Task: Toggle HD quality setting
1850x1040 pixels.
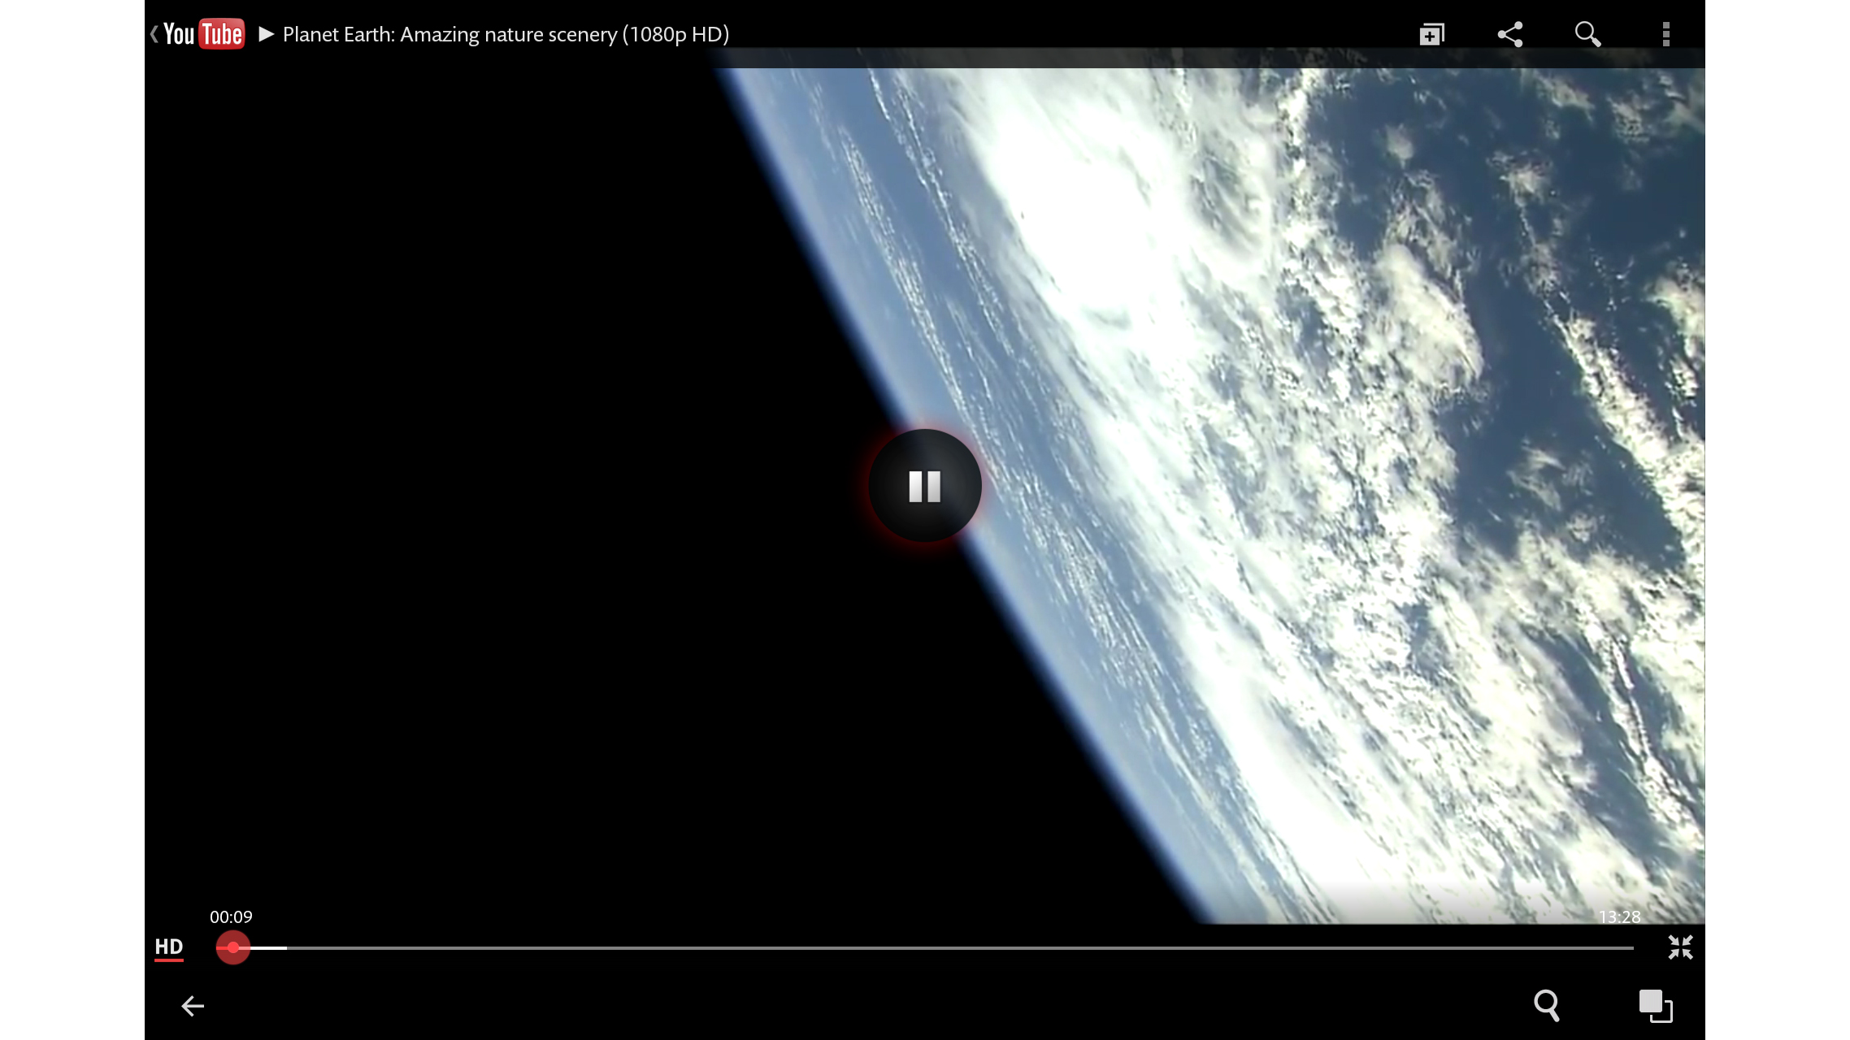Action: pyautogui.click(x=169, y=947)
